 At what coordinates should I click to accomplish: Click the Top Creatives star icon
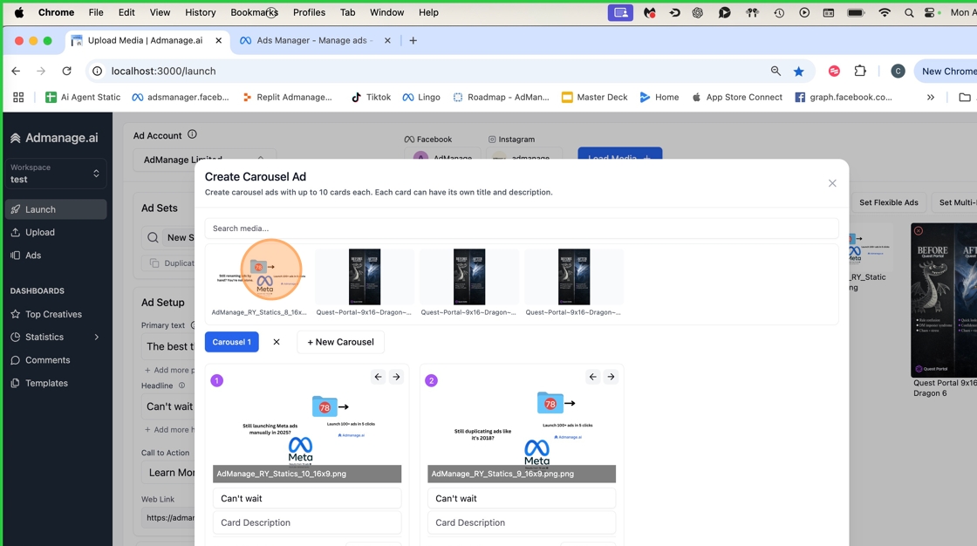[x=16, y=314]
